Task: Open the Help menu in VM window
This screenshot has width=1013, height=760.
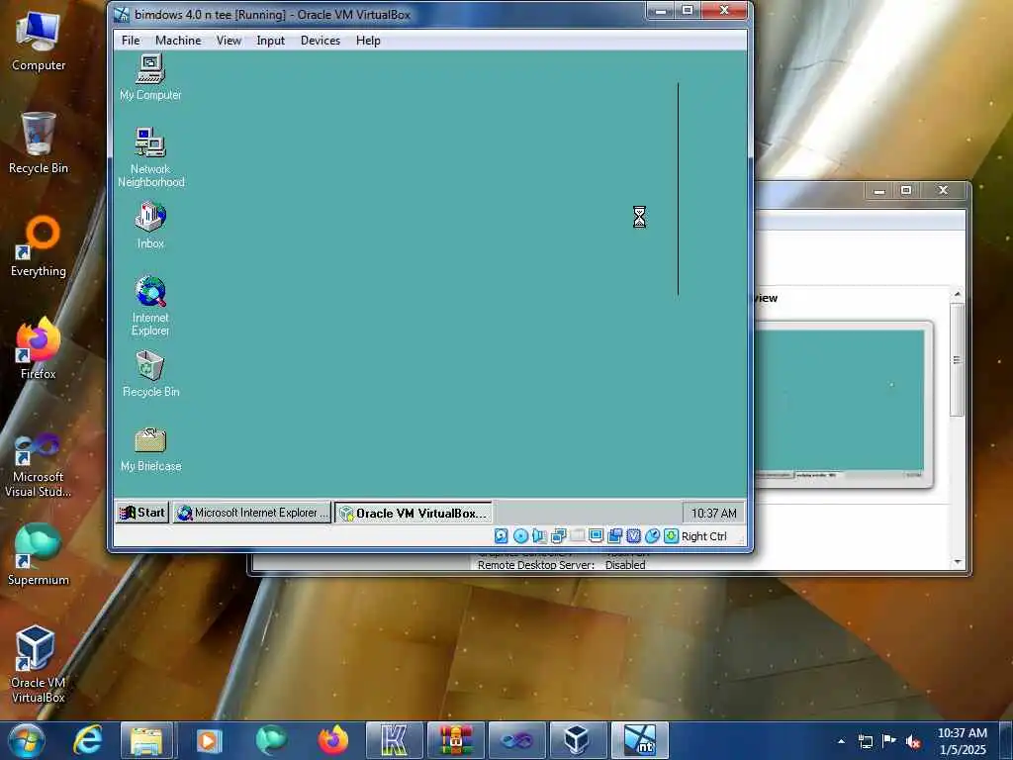Action: (368, 40)
